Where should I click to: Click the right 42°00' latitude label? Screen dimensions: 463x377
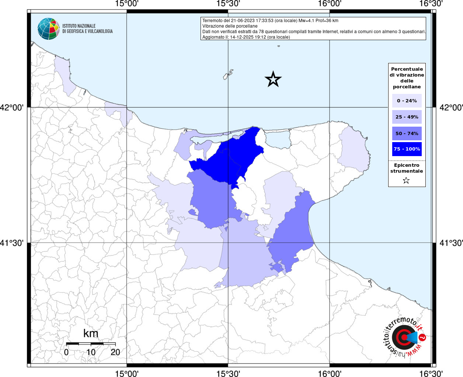tap(451, 108)
